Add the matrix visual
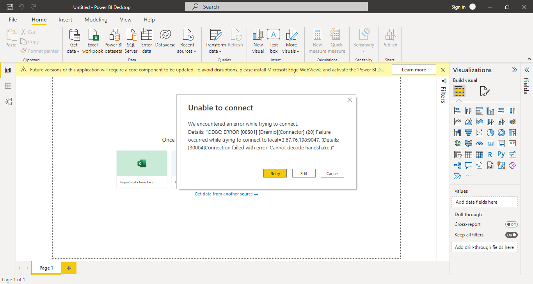The image size is (533, 284). [x=480, y=154]
